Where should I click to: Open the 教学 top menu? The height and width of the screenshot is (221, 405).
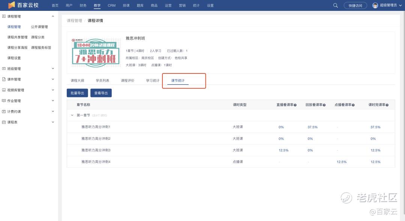point(97,5)
